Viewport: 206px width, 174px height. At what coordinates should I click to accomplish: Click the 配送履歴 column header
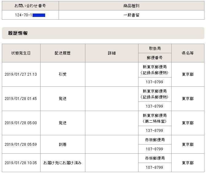(x=63, y=53)
